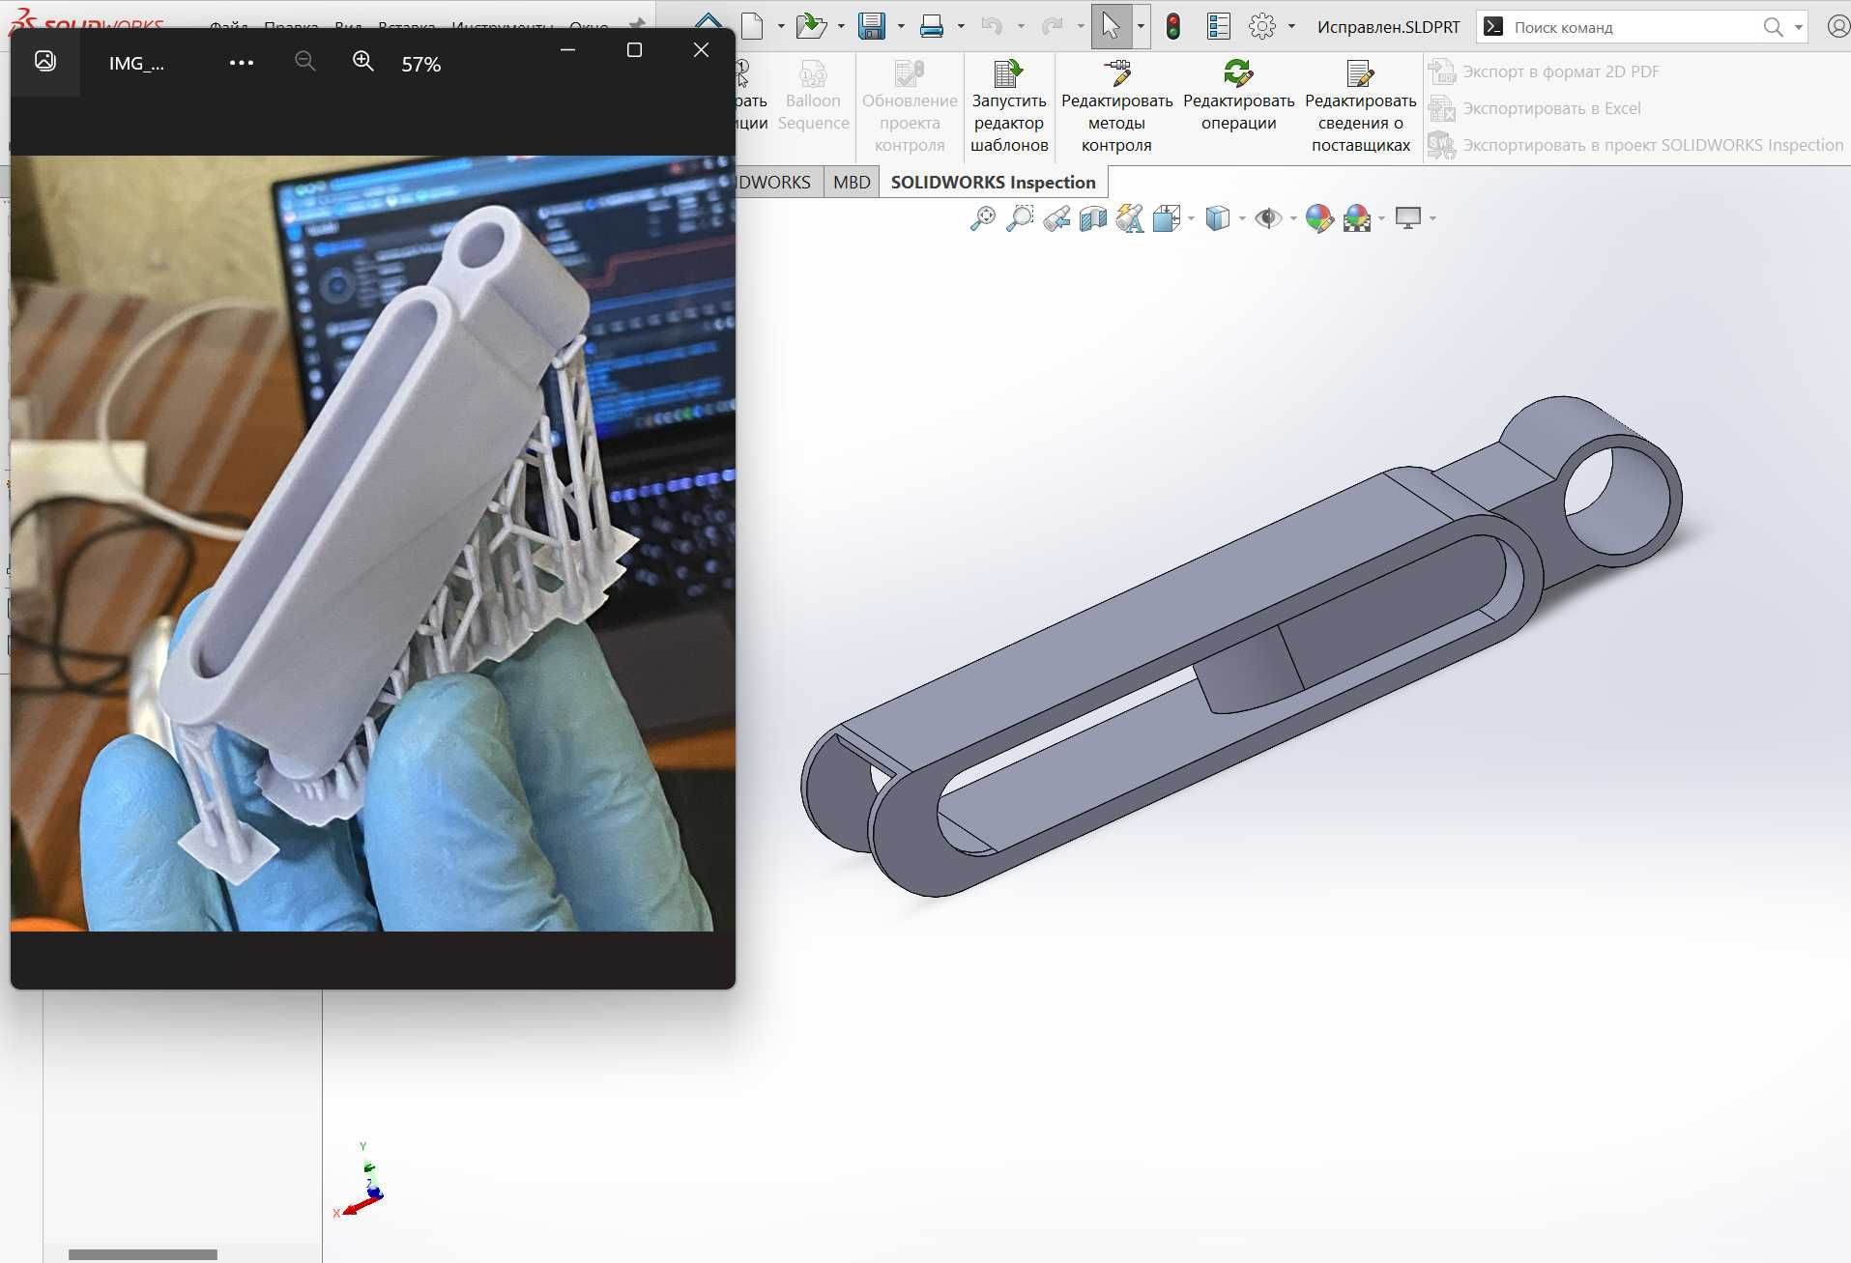This screenshot has width=1851, height=1263.
Task: Open Display Style cube icon
Action: 1218,218
